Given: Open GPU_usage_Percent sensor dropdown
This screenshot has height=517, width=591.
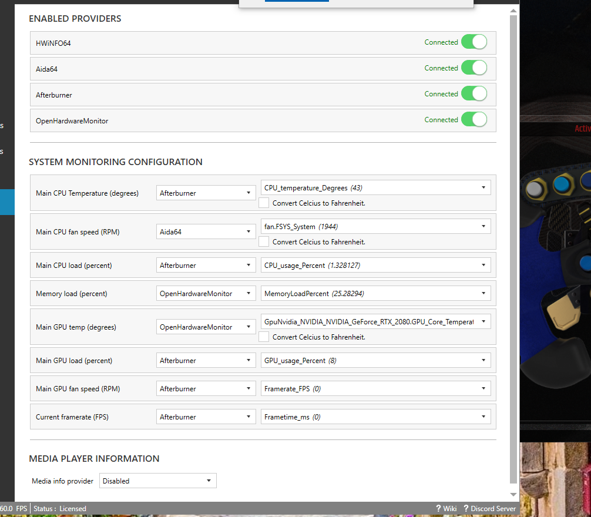Looking at the screenshot, I should pos(375,361).
